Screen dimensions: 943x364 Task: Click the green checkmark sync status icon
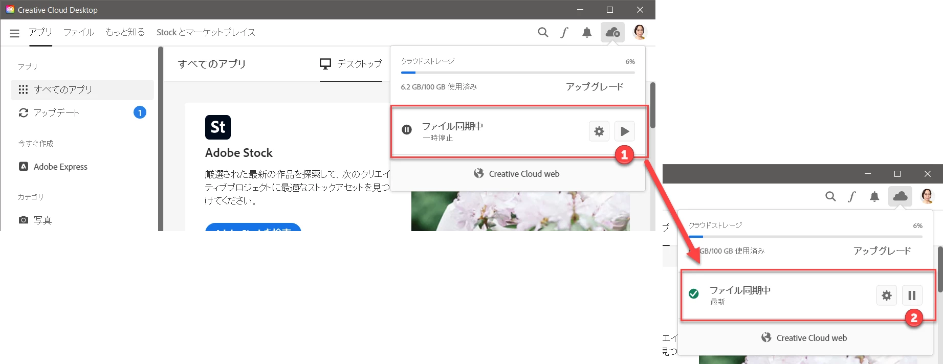694,294
